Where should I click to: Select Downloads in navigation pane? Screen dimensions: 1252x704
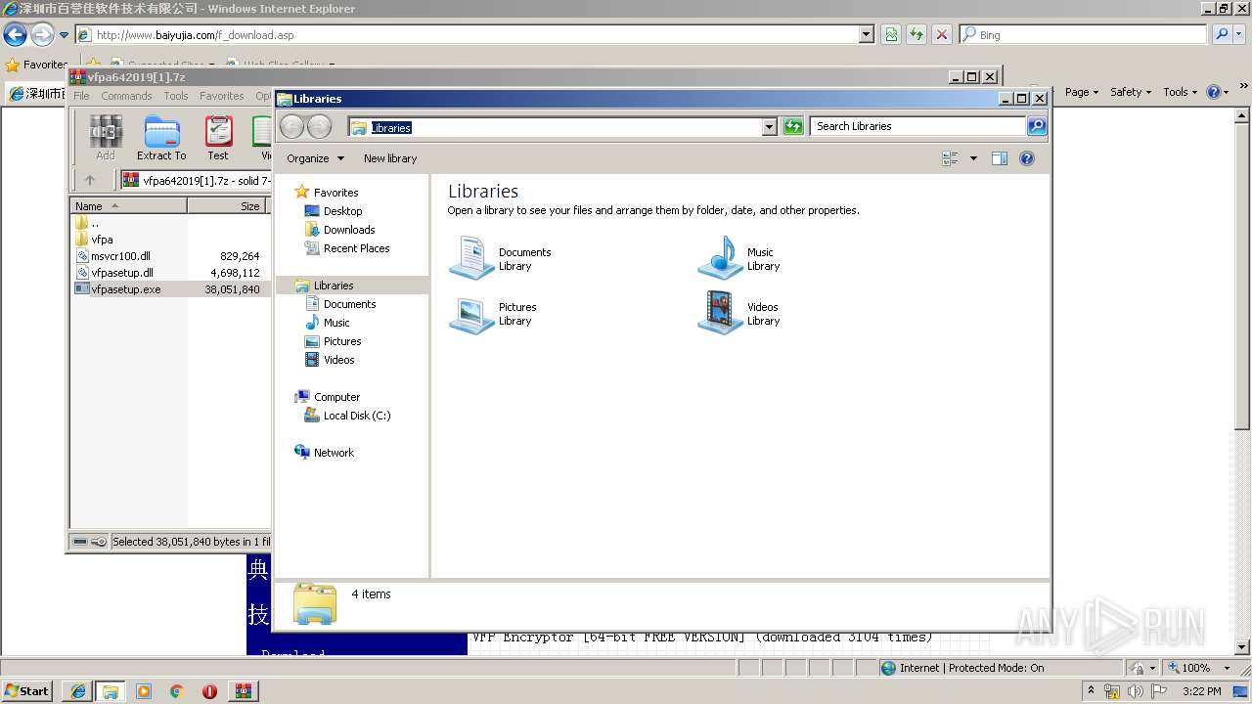pyautogui.click(x=339, y=230)
